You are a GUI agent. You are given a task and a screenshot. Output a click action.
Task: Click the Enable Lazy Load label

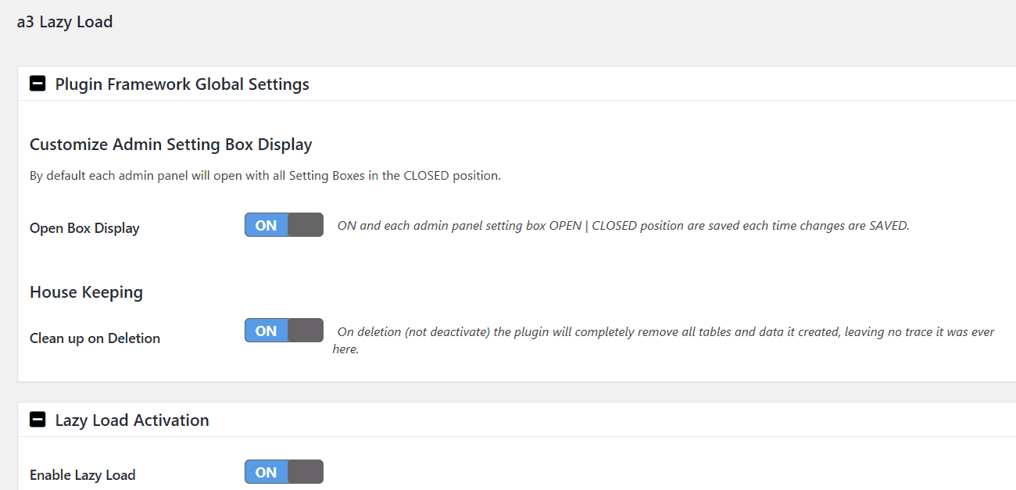83,475
